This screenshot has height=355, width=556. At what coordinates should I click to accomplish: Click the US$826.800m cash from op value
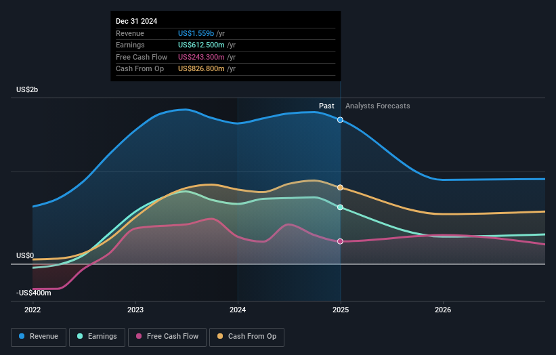201,69
